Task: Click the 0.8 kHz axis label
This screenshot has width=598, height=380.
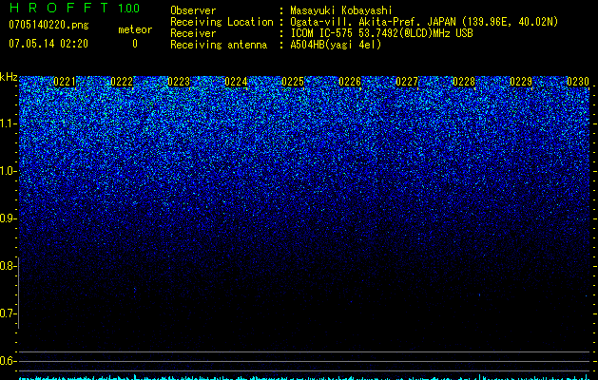Action: [8, 266]
